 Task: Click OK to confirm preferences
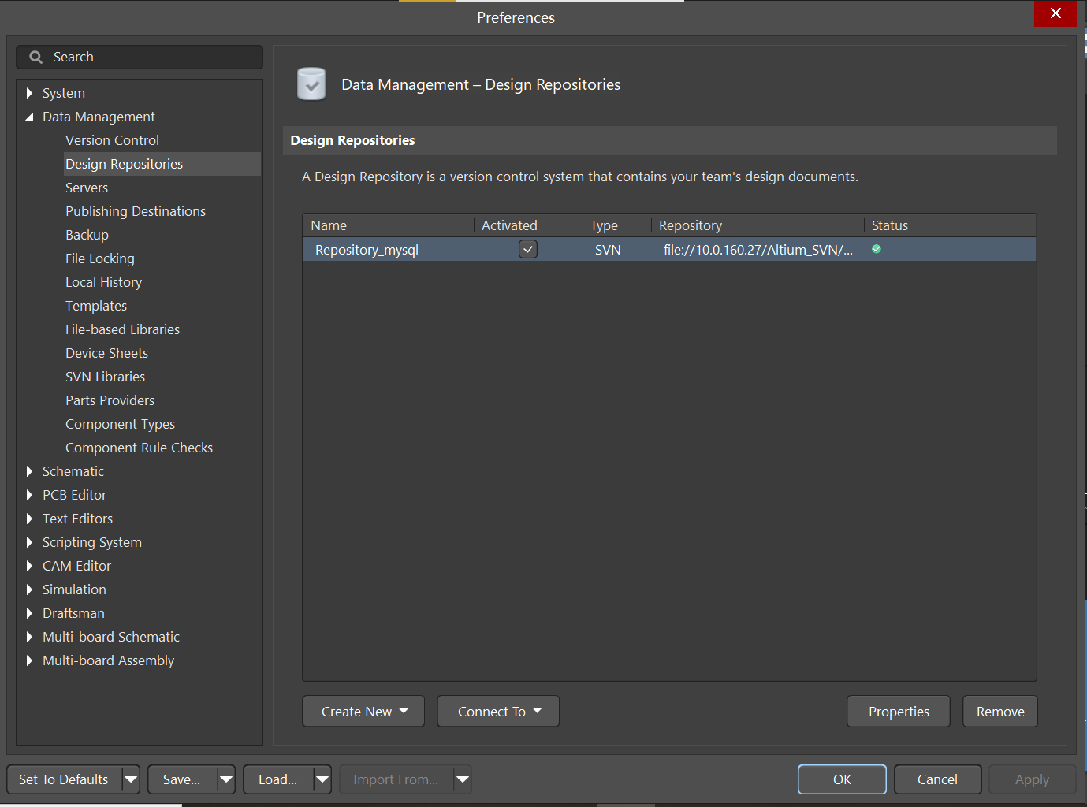(x=842, y=779)
